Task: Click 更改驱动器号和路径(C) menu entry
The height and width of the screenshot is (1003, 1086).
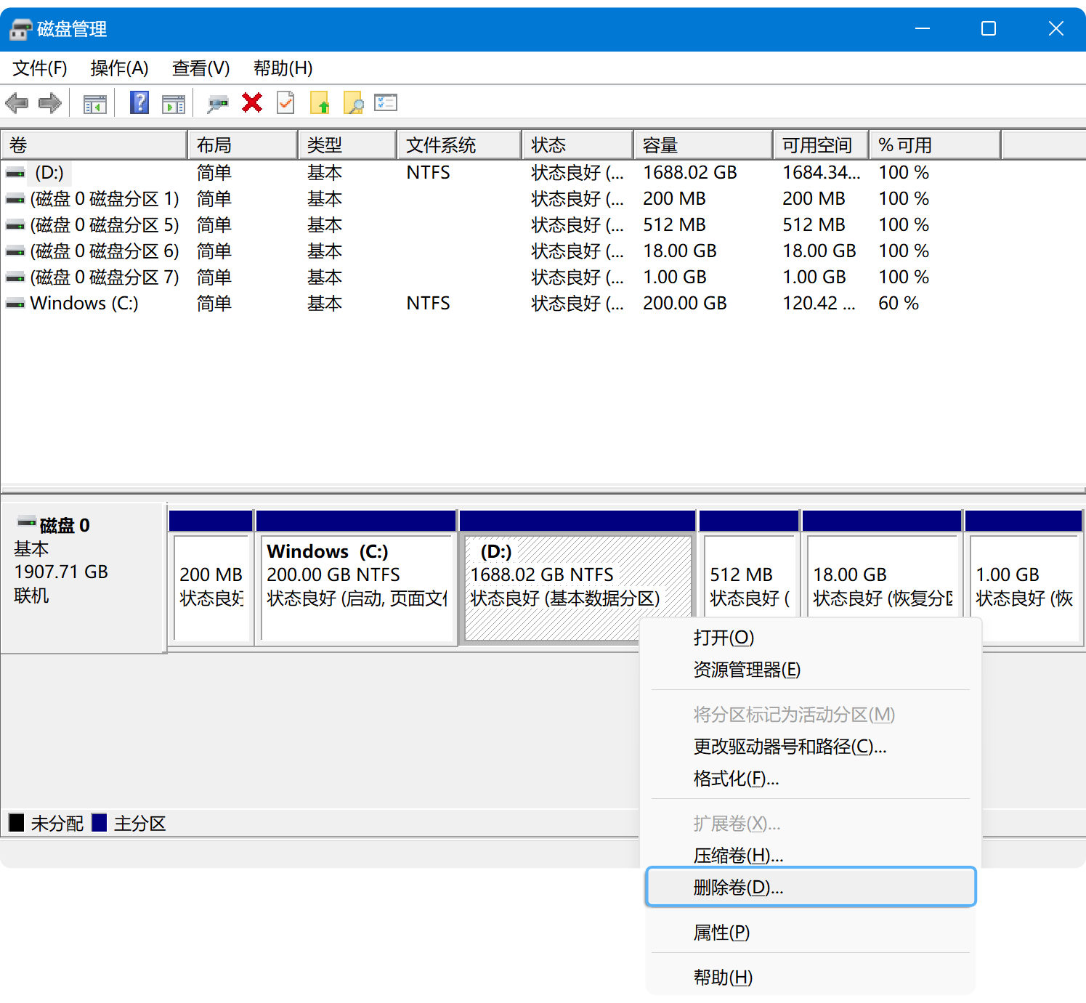Action: pyautogui.click(x=790, y=747)
